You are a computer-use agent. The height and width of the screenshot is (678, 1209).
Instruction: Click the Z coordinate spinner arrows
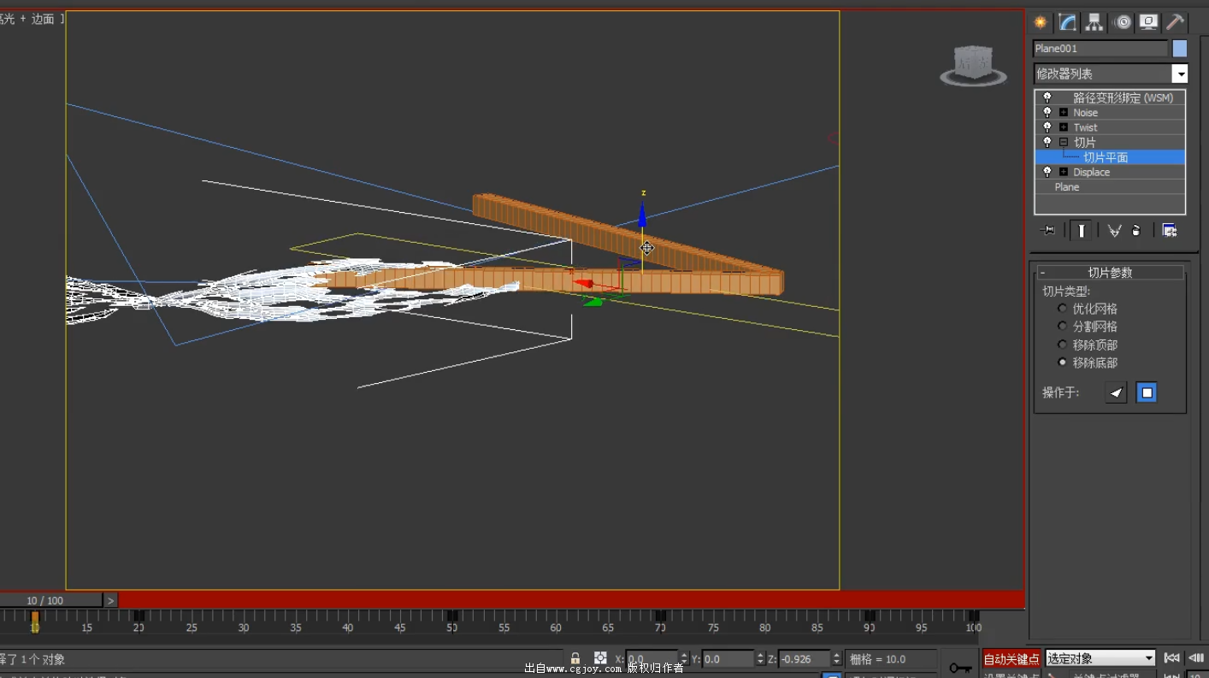[x=837, y=659]
